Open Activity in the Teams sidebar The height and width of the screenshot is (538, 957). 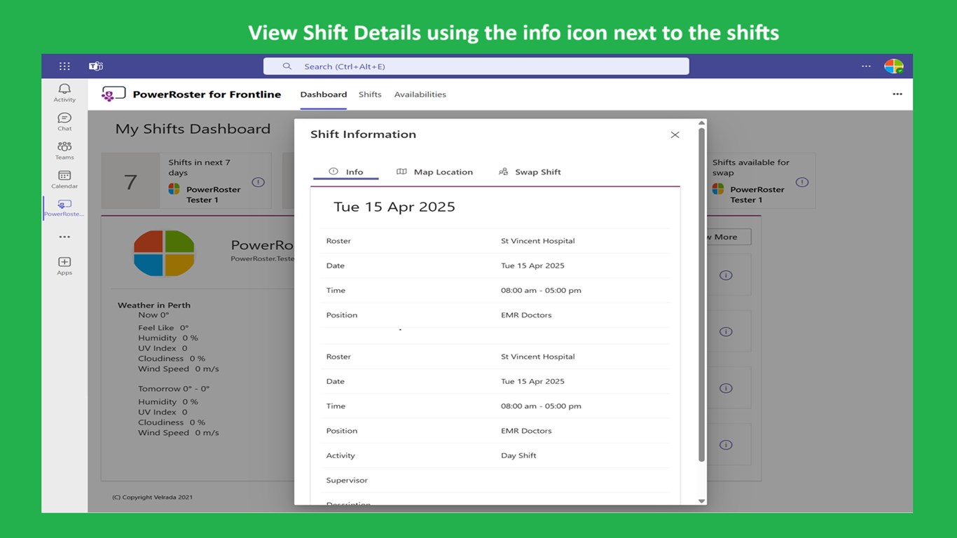click(64, 93)
